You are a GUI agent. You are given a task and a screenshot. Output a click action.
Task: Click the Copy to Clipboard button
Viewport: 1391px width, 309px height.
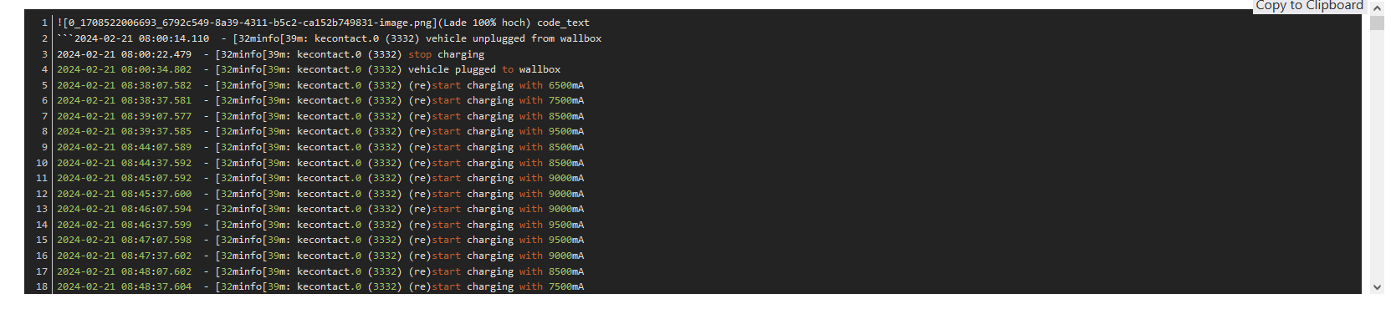1309,5
